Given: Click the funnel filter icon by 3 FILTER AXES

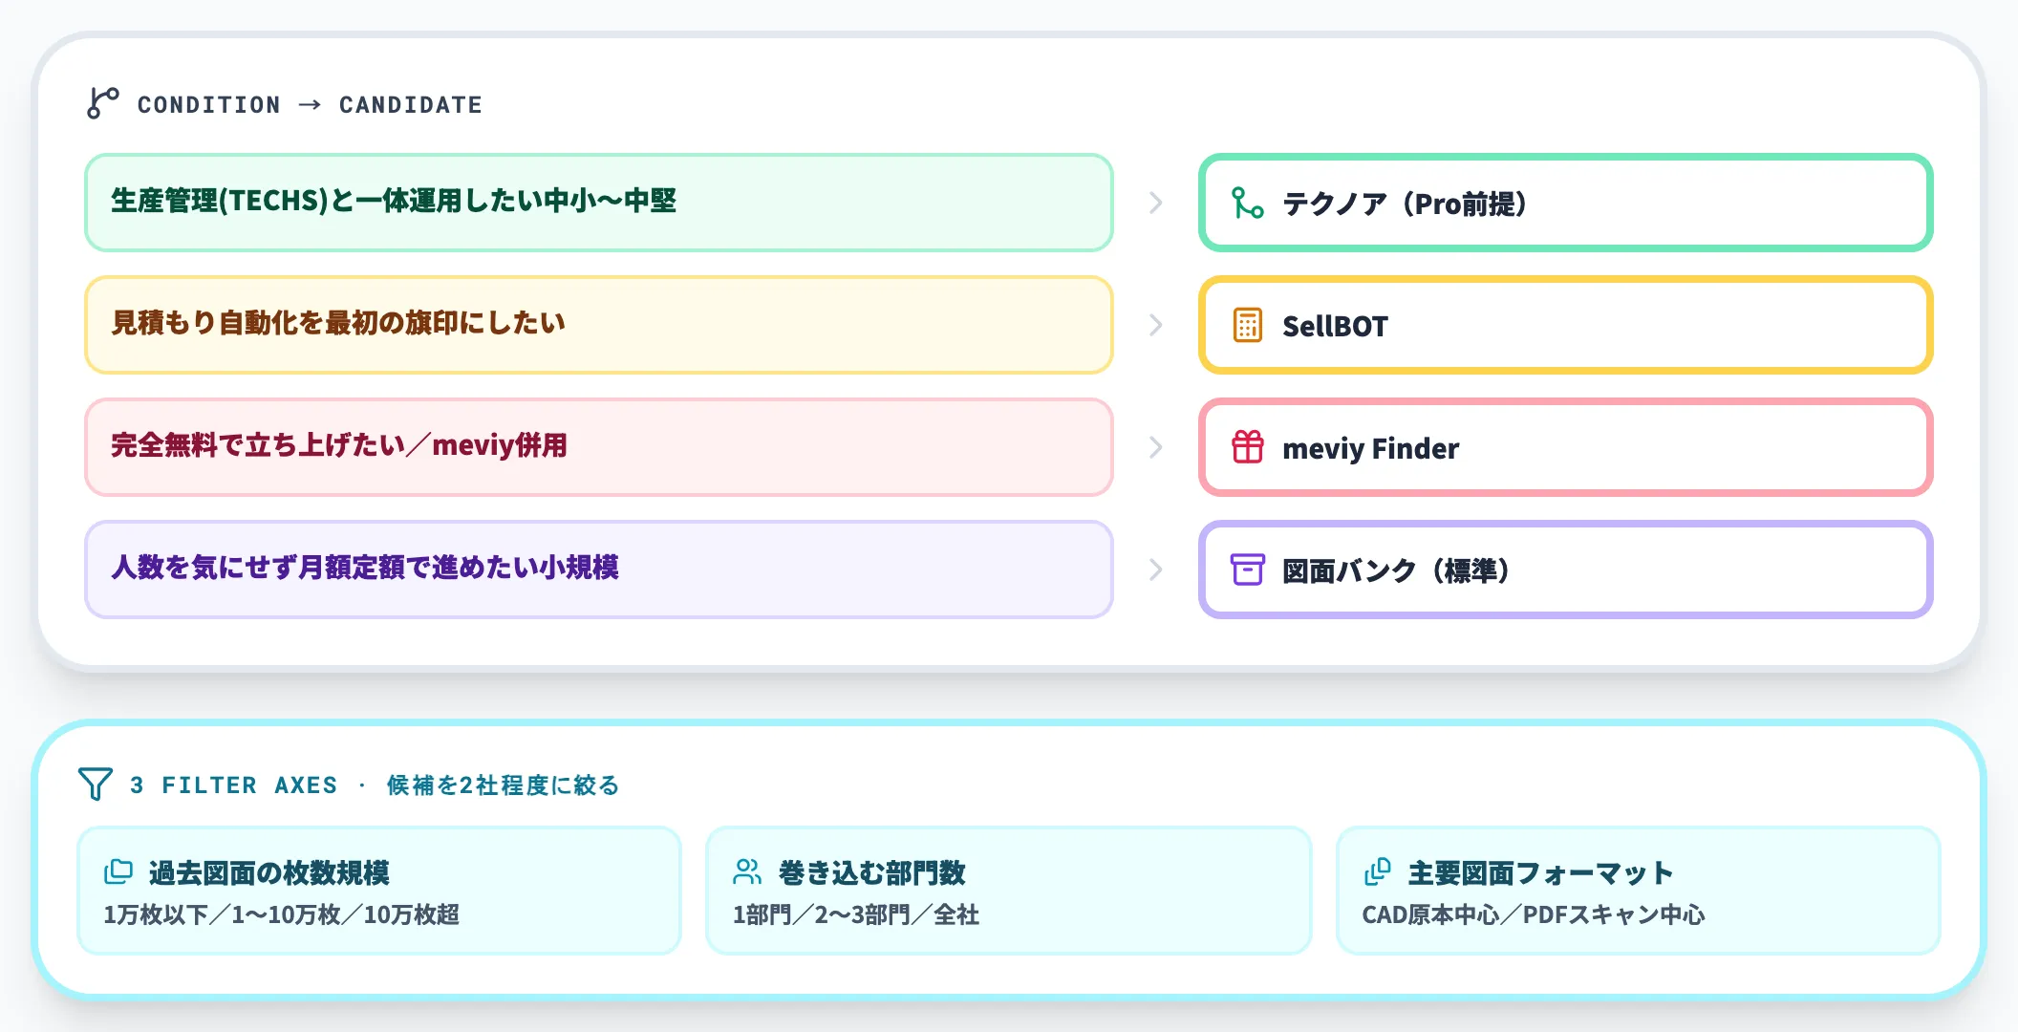Looking at the screenshot, I should point(96,785).
